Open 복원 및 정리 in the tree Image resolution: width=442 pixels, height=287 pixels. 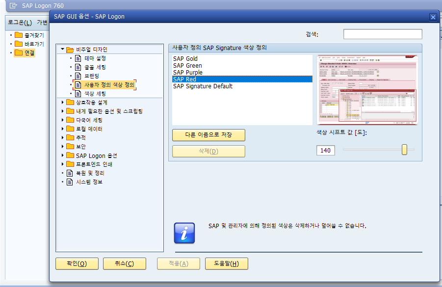coord(90,173)
